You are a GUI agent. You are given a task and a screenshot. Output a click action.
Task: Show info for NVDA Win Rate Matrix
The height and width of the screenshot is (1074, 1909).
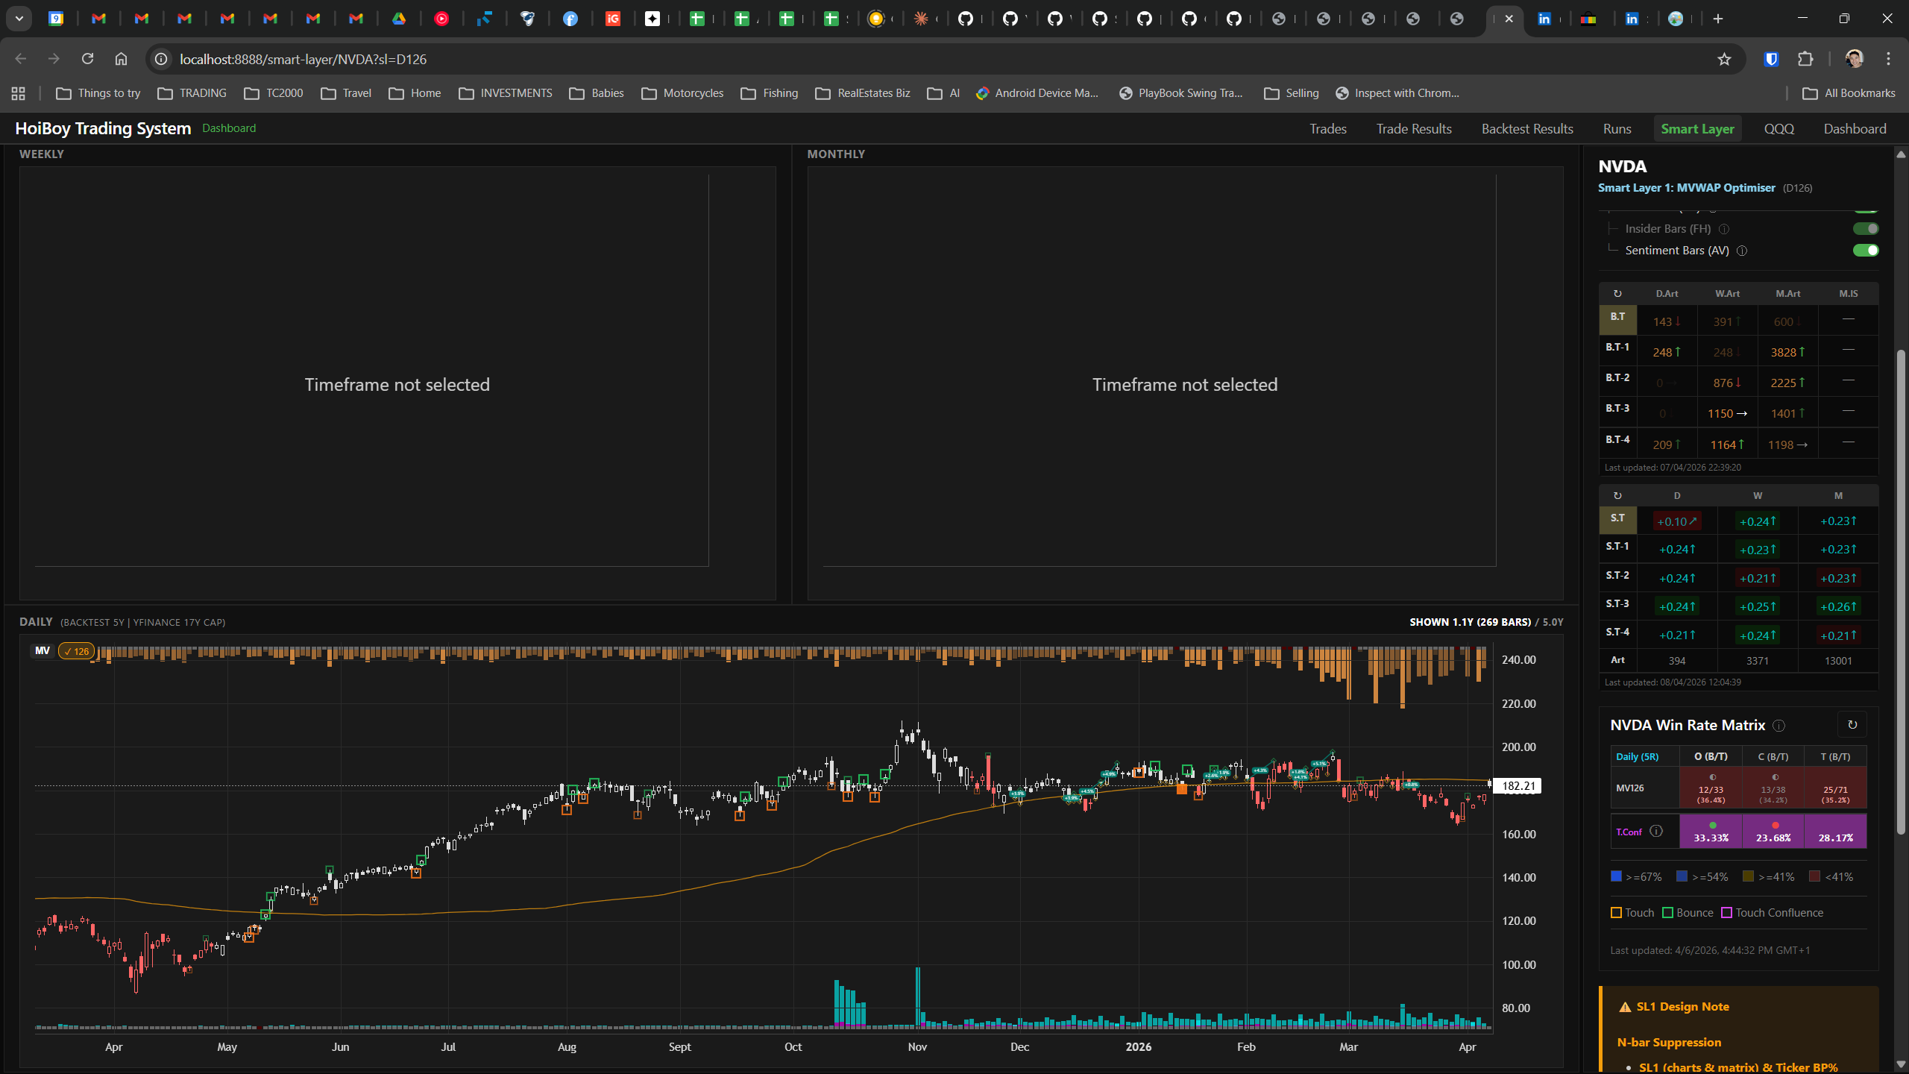click(1779, 726)
